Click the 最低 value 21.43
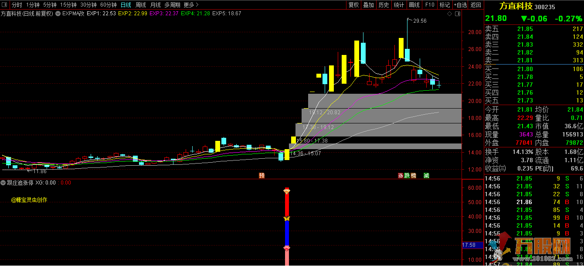This screenshot has width=584, height=266. (525, 126)
